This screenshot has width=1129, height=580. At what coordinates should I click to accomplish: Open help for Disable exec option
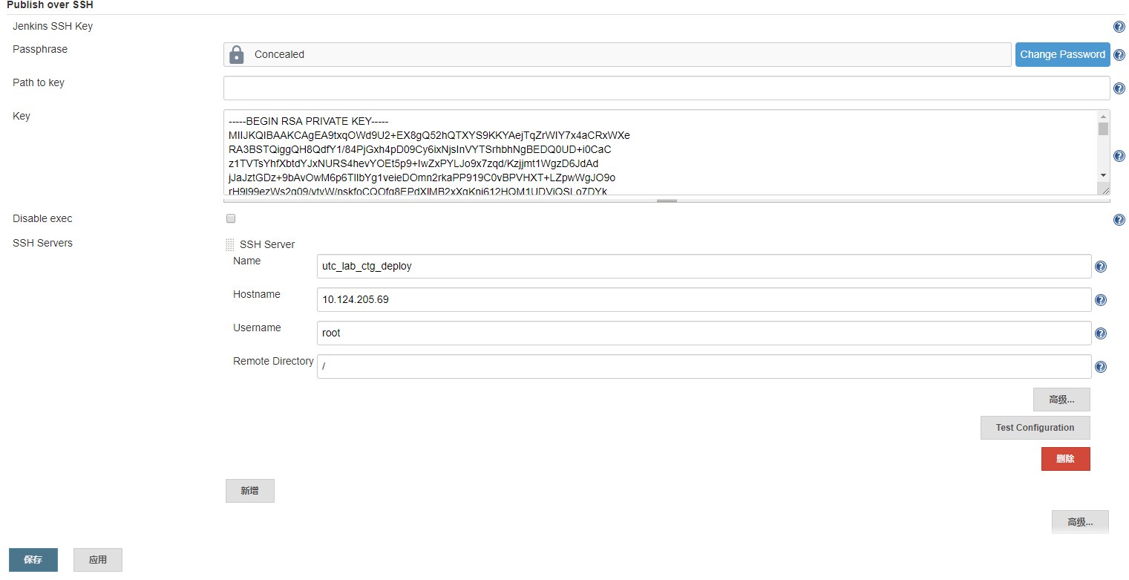[1119, 220]
